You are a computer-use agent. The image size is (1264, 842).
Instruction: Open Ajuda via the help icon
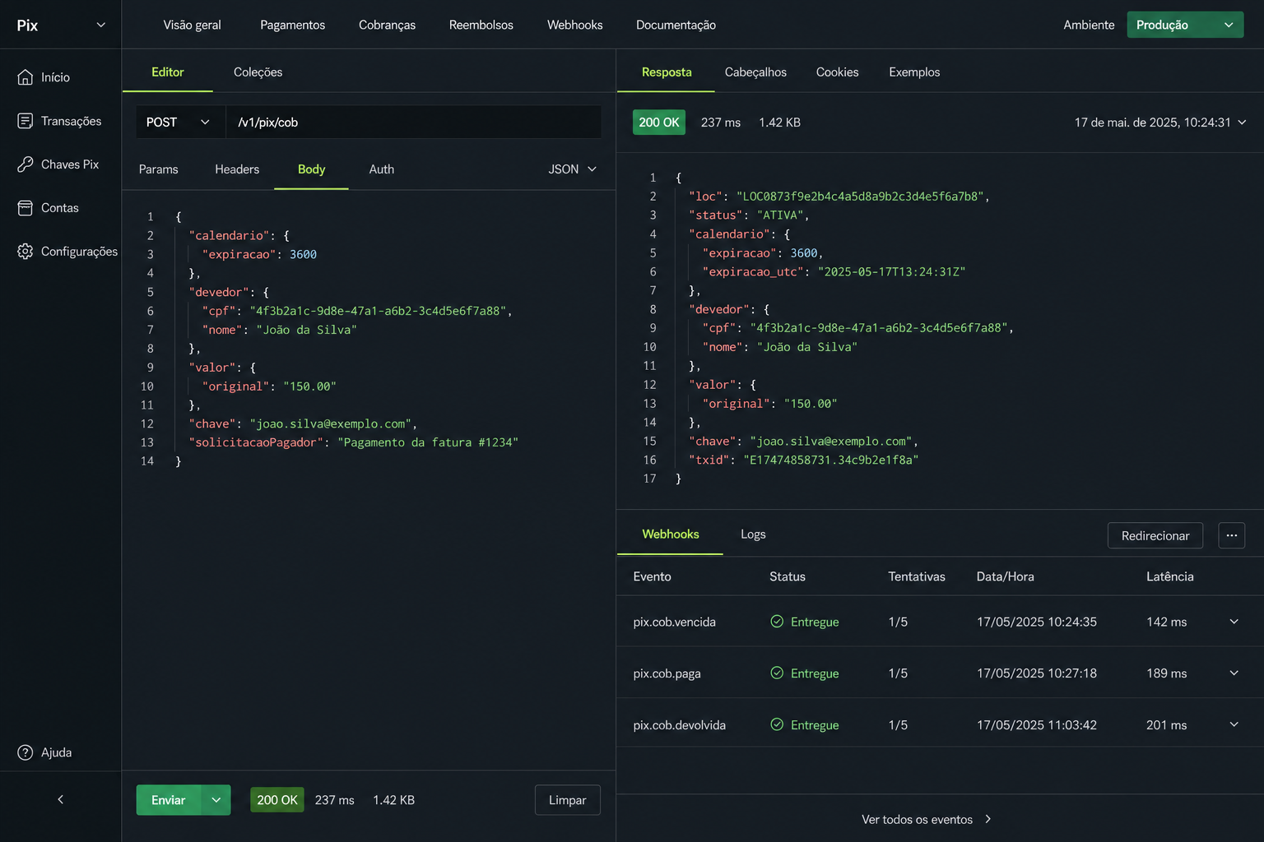point(26,752)
